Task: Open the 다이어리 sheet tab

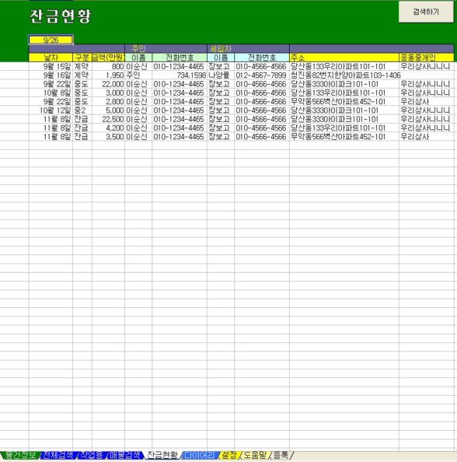Action: coord(200,455)
